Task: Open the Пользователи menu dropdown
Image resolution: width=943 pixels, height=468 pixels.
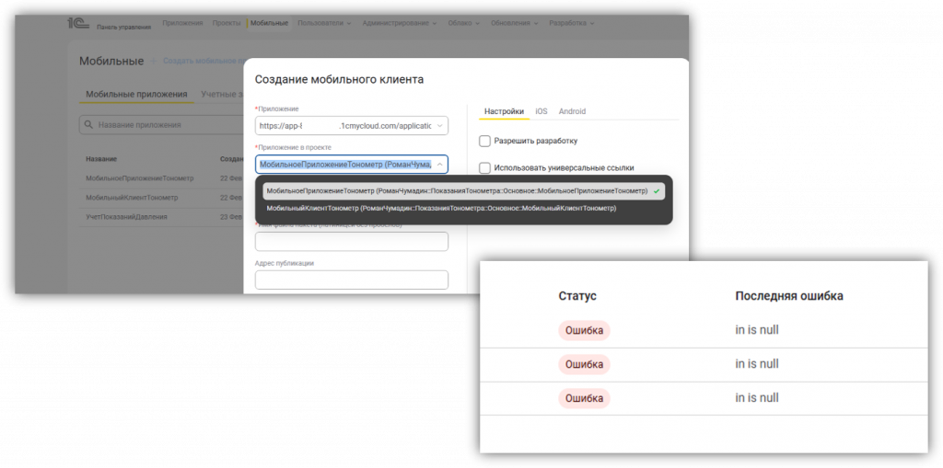Action: tap(324, 23)
